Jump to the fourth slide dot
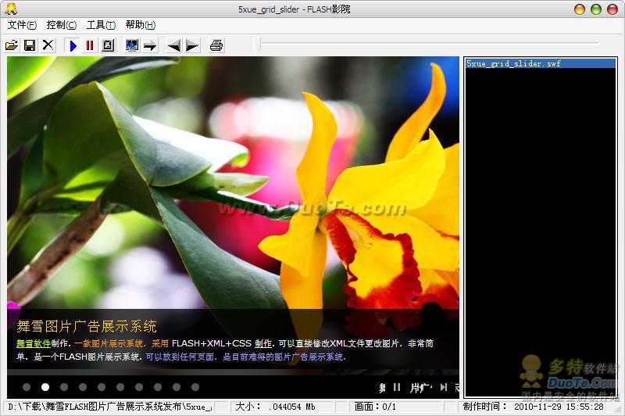 coord(83,387)
